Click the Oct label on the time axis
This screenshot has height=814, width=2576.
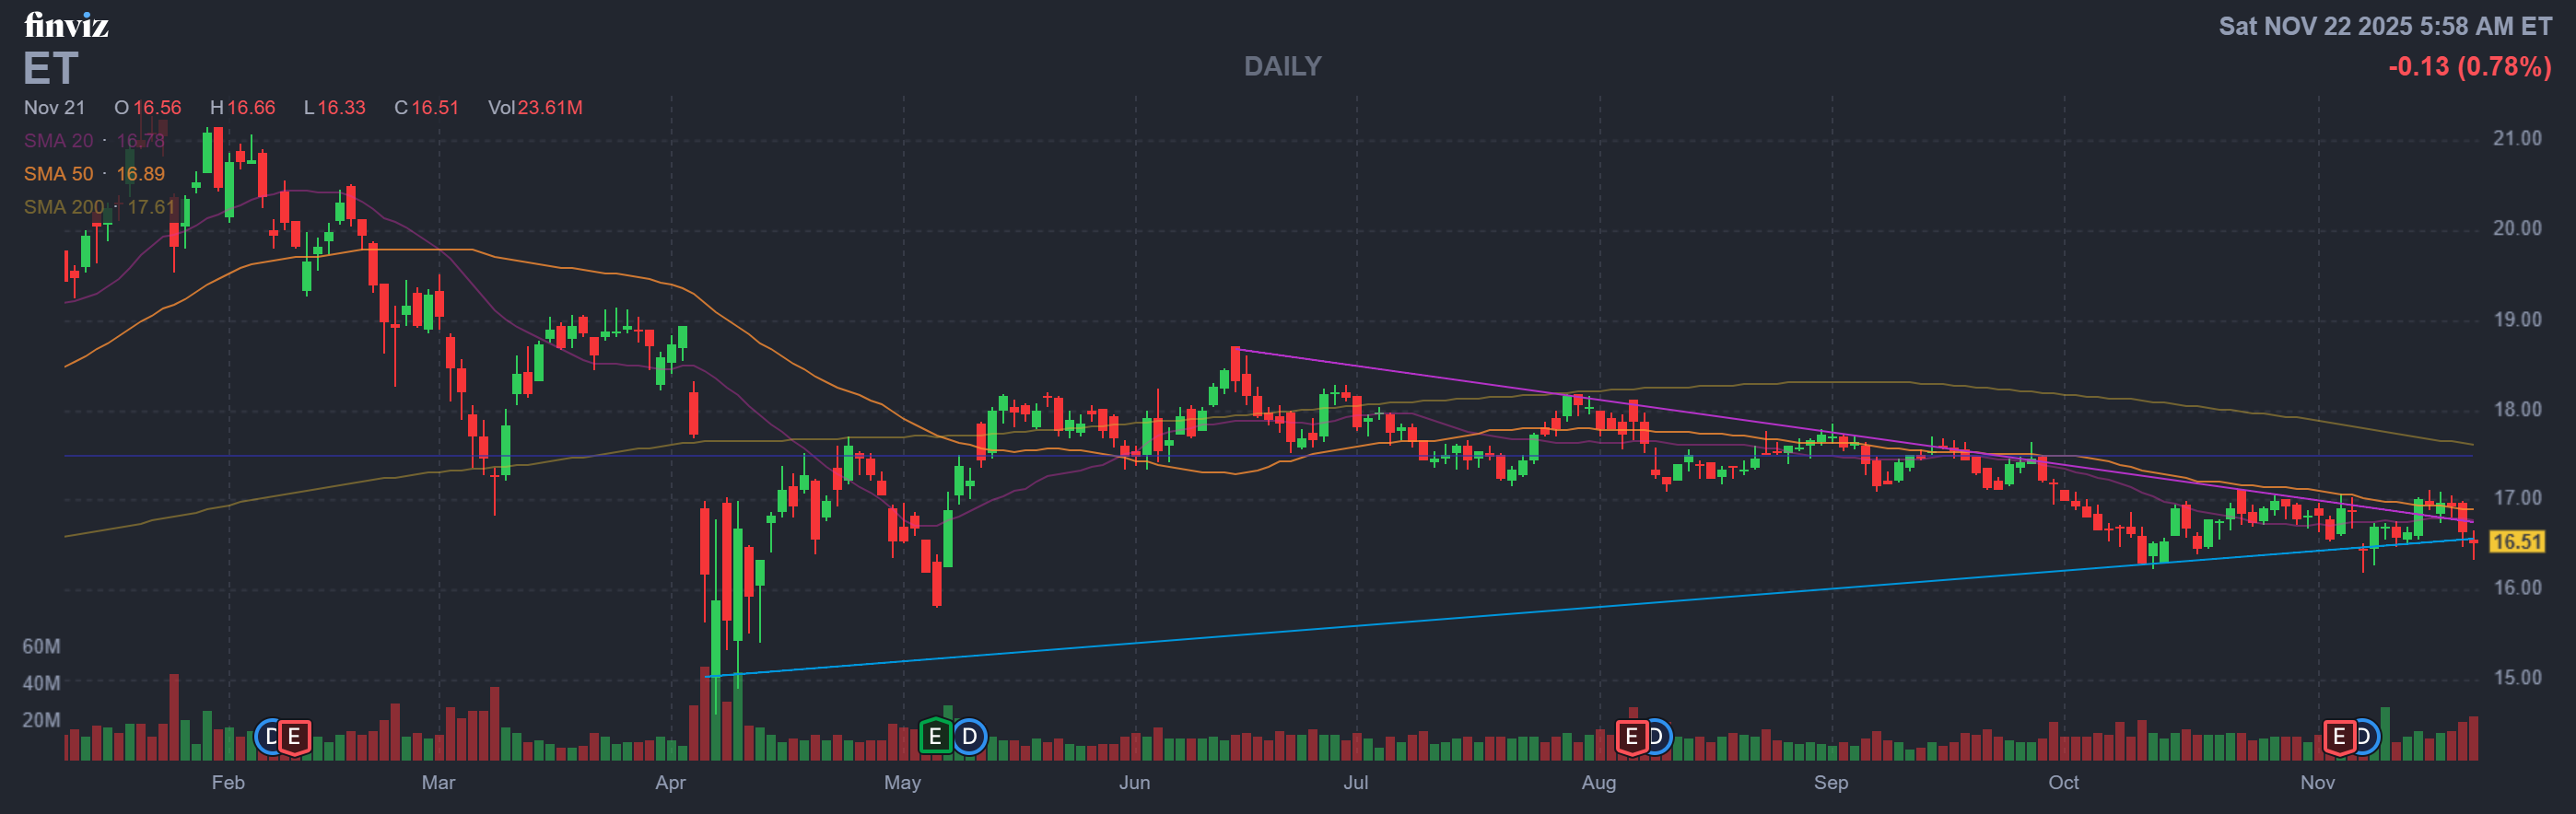(x=2063, y=783)
